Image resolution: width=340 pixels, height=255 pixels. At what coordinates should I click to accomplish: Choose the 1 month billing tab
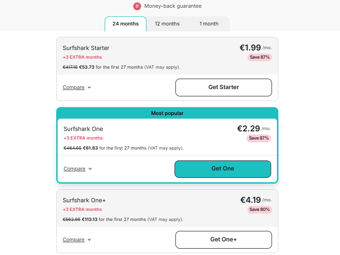[x=209, y=24]
